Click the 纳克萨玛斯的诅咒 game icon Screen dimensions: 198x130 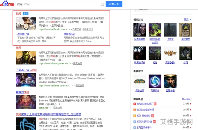point(155,30)
